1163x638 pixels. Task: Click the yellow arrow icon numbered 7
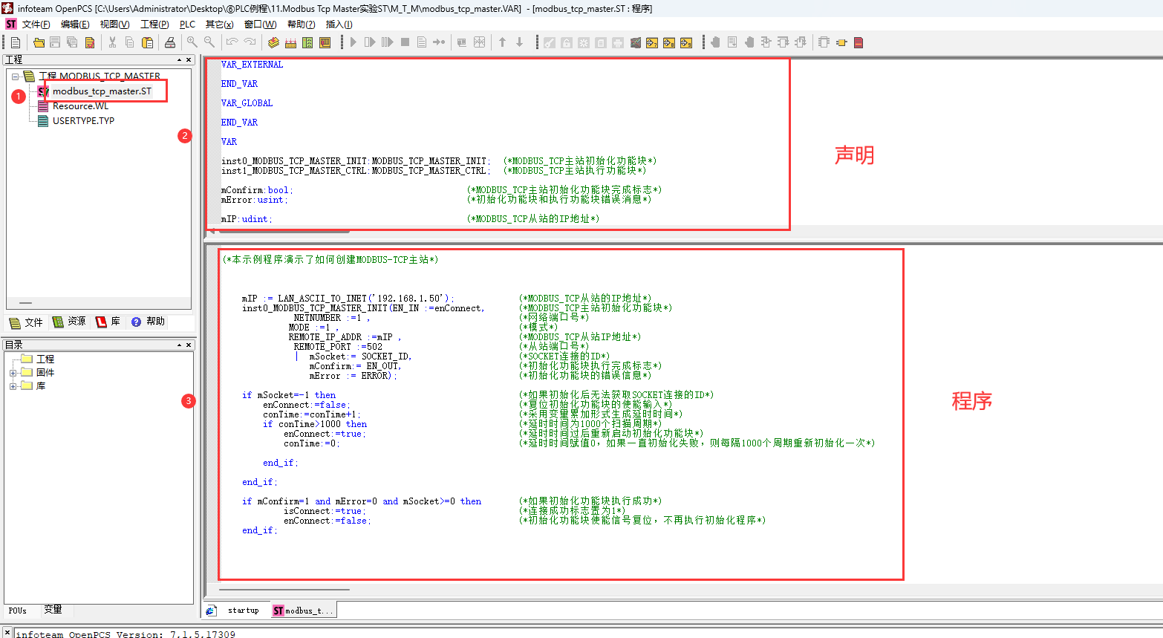[652, 42]
